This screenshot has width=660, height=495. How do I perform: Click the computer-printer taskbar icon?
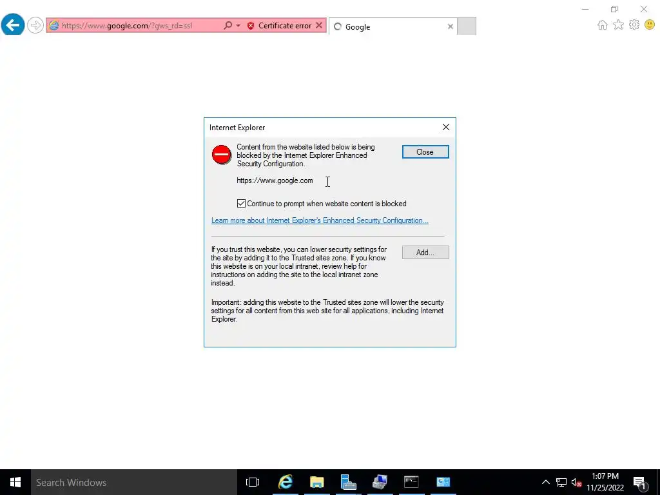tap(380, 482)
